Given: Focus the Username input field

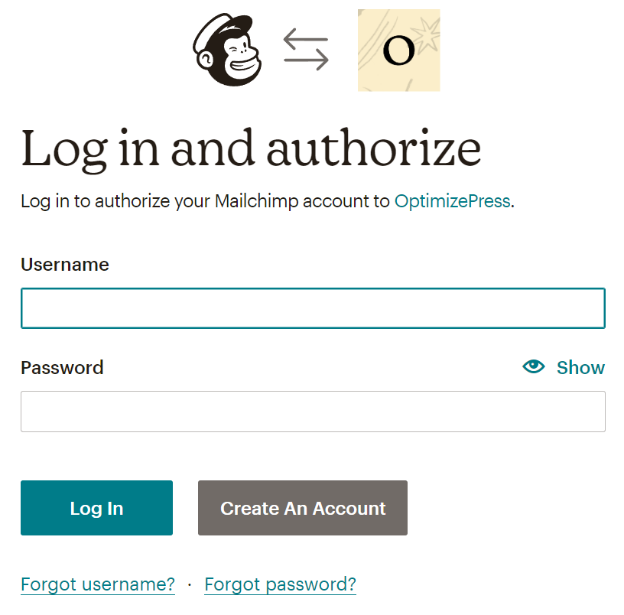Looking at the screenshot, I should (x=313, y=308).
